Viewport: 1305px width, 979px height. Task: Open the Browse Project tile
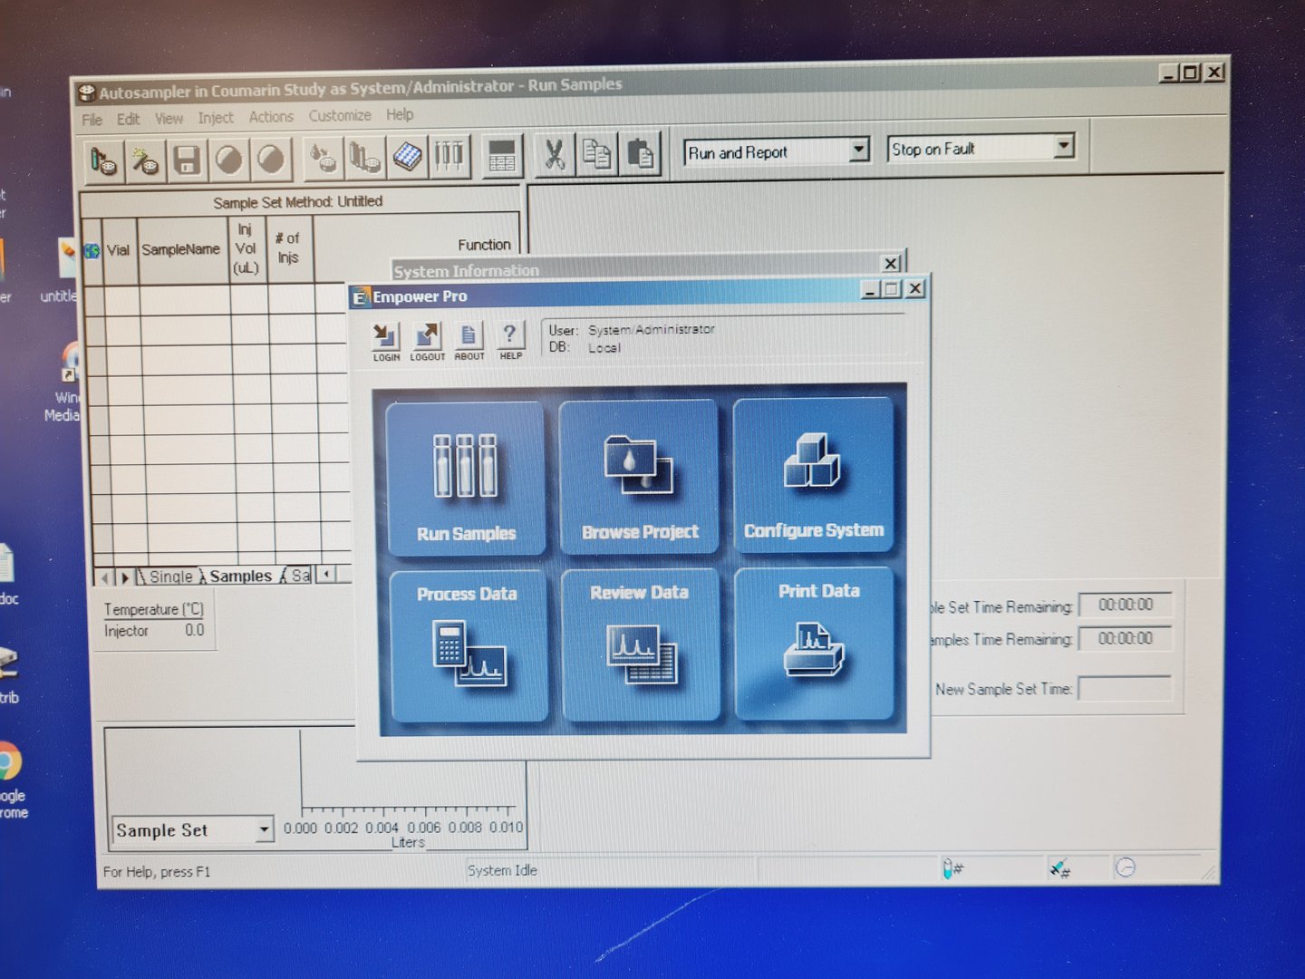(640, 477)
